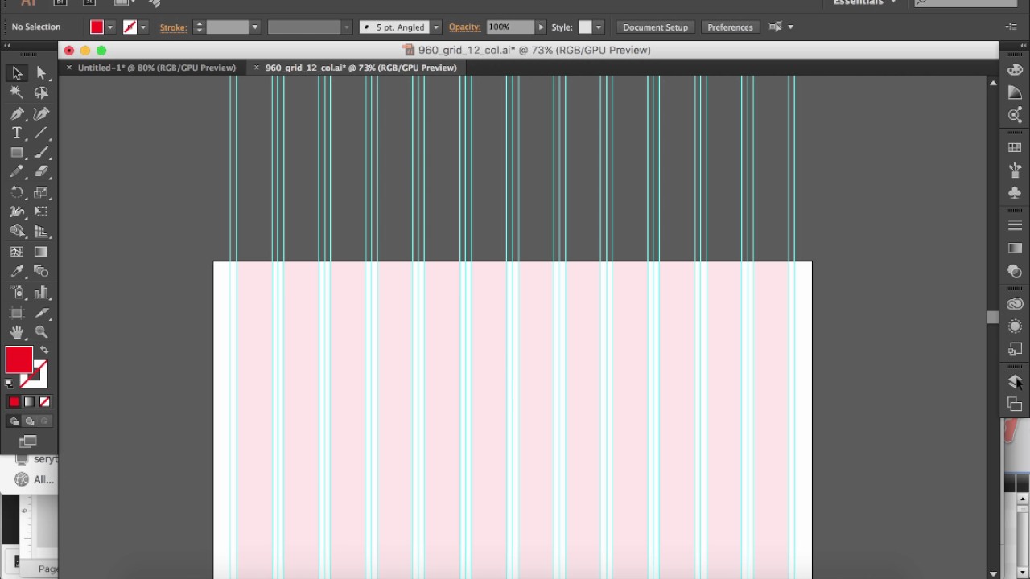Open the Gradient panel icon
1030x579 pixels.
click(1015, 248)
